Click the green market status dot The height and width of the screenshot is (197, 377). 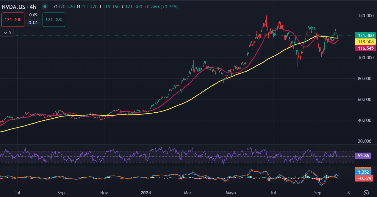click(x=45, y=6)
